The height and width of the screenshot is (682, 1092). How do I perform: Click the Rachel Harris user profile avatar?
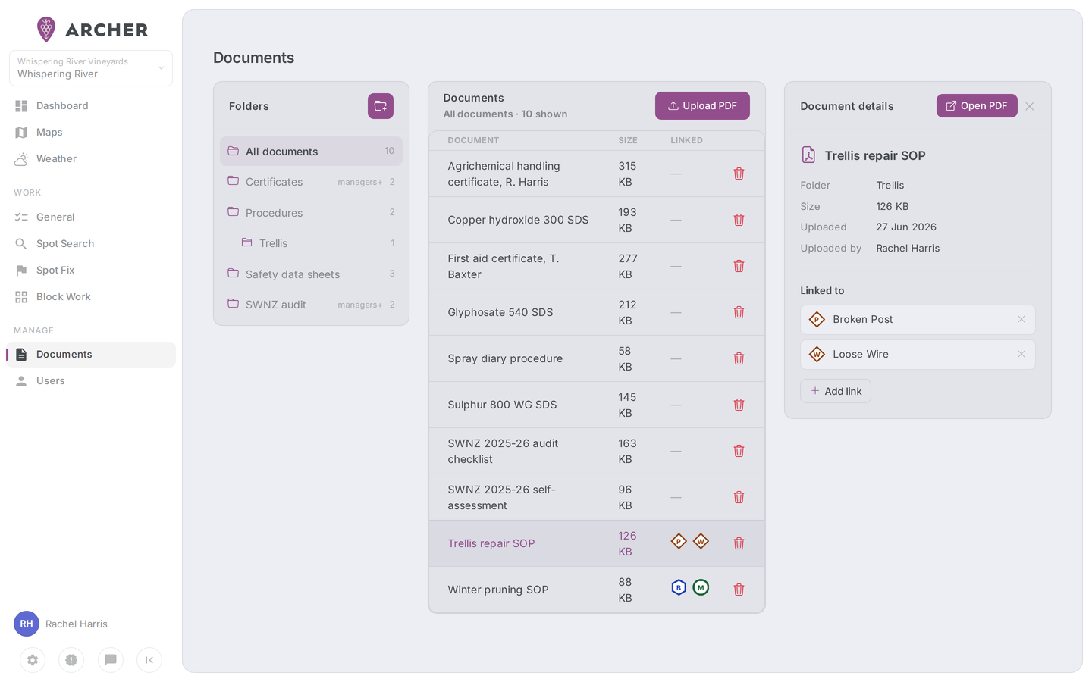(27, 624)
